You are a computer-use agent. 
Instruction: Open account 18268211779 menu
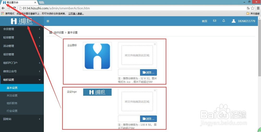click(x=246, y=21)
